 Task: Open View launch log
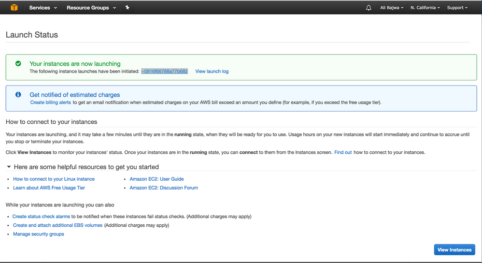(212, 71)
